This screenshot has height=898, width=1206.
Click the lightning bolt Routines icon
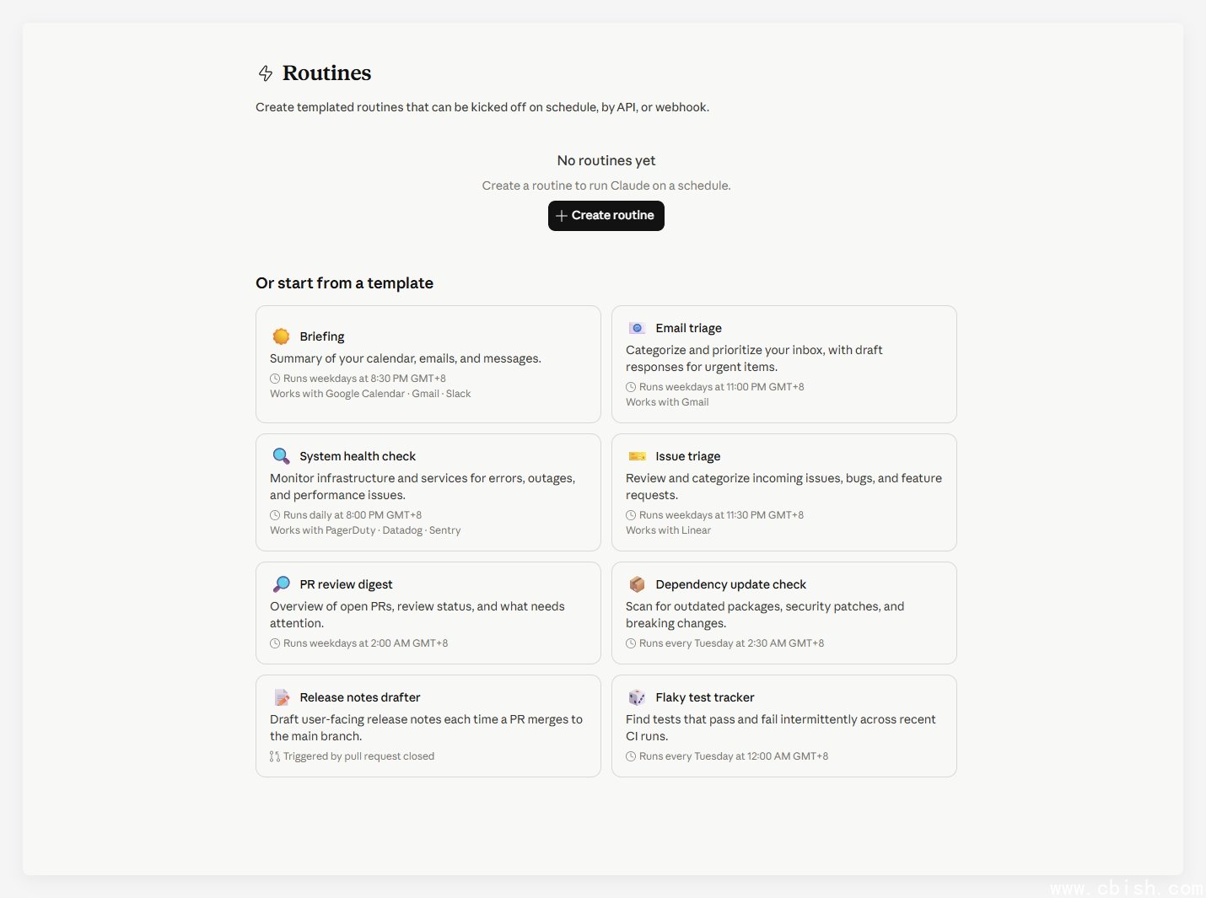[x=266, y=73]
